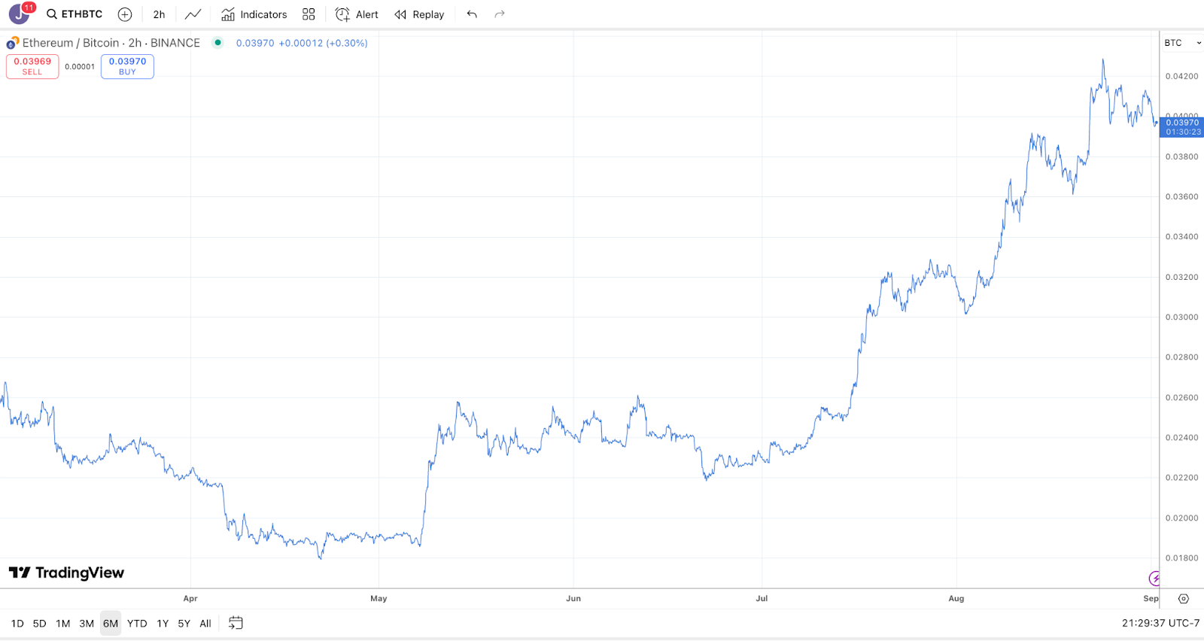Click the May label on time axis
Viewport: 1204px width, 641px height.
pyautogui.click(x=379, y=599)
